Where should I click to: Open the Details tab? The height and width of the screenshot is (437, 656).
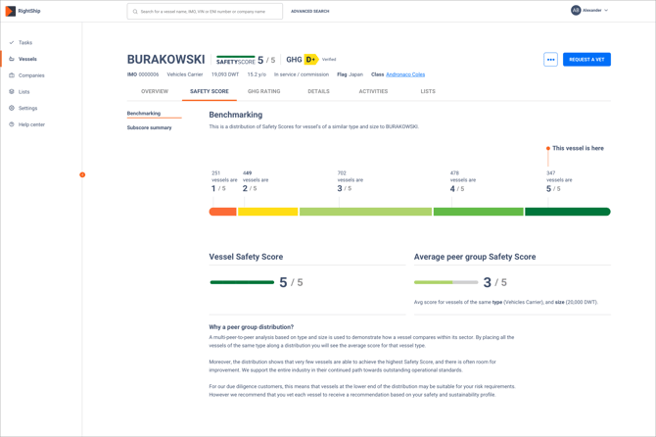pos(318,91)
